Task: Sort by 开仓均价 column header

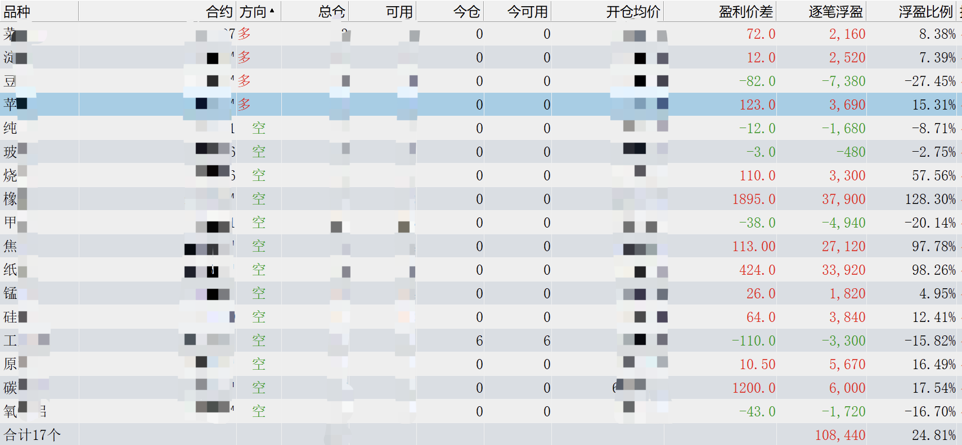Action: (x=633, y=12)
